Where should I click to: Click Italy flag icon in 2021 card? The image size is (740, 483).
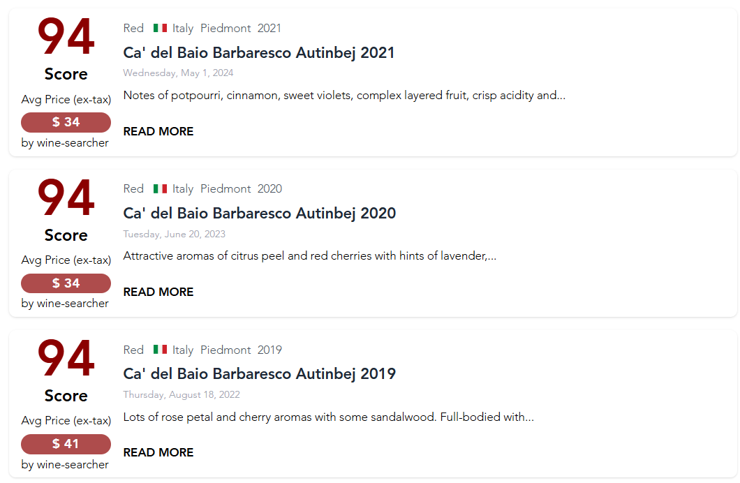point(160,29)
